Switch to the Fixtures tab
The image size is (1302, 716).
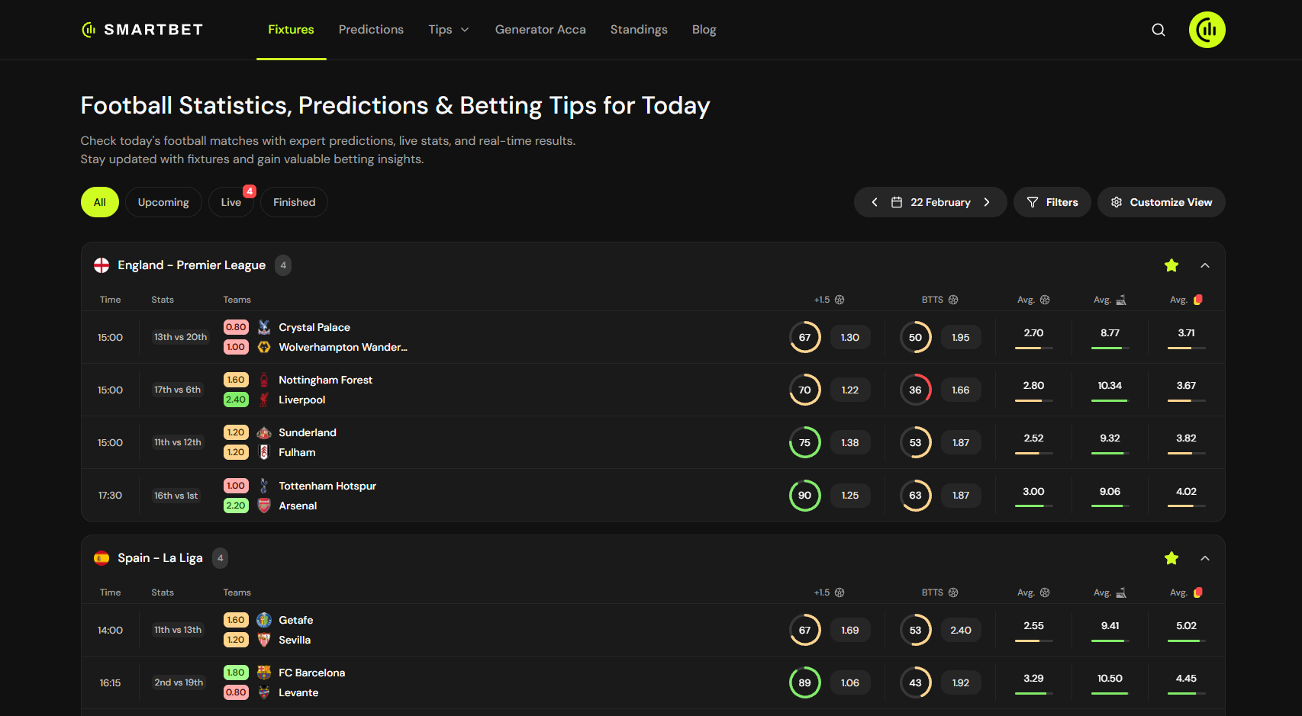[291, 30]
